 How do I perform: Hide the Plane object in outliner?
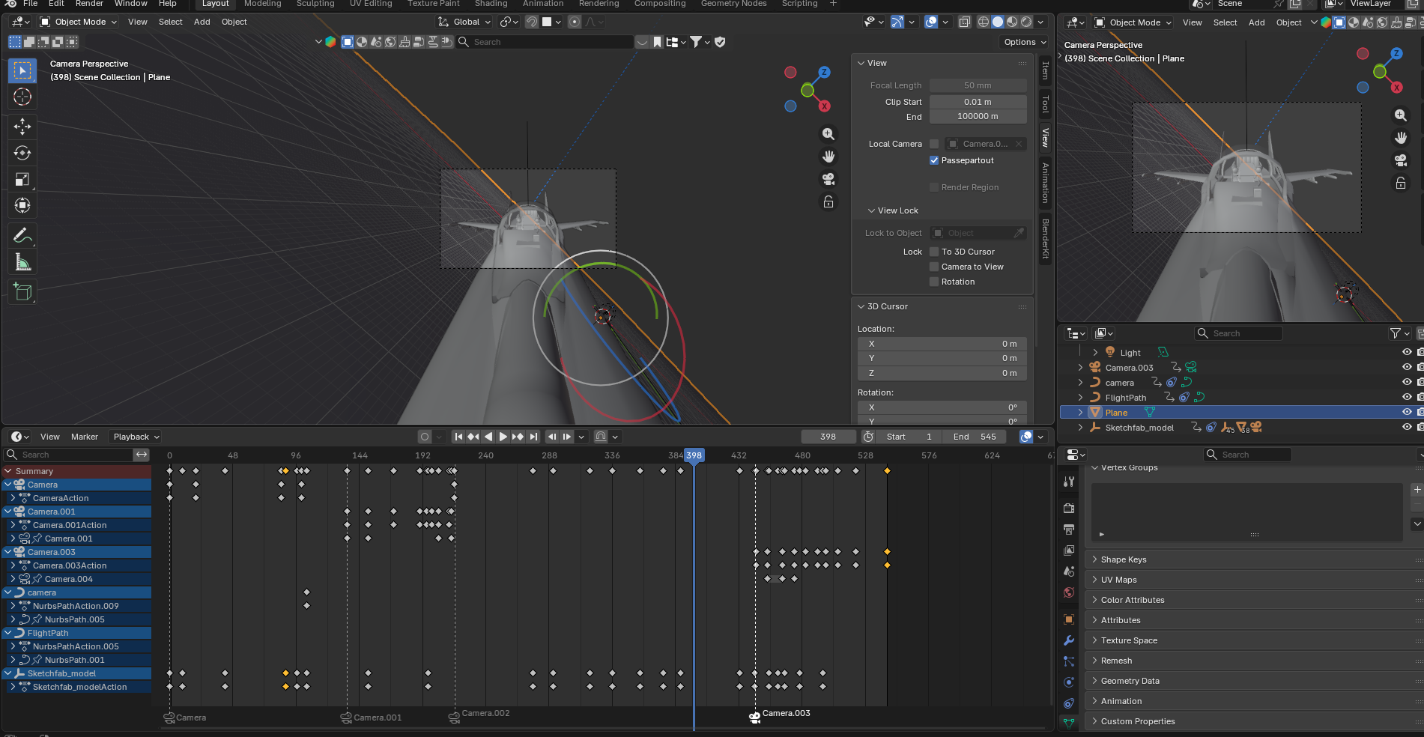(1407, 413)
